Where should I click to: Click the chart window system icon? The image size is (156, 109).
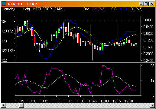(4, 4)
